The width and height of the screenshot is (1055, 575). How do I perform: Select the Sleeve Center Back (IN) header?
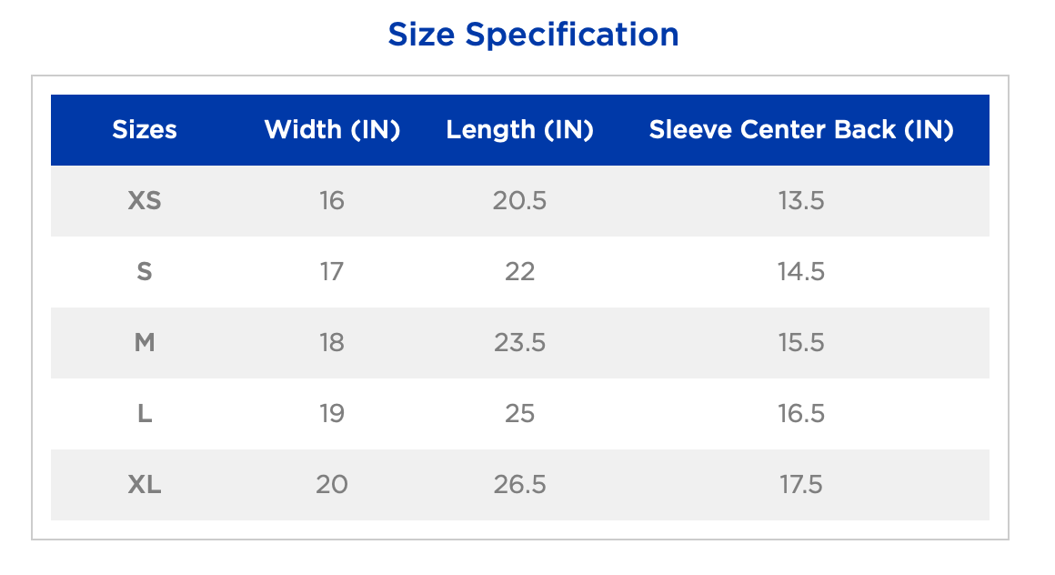[801, 130]
